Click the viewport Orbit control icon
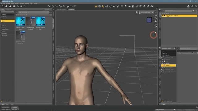The height and width of the screenshot is (111, 198). click(156, 15)
